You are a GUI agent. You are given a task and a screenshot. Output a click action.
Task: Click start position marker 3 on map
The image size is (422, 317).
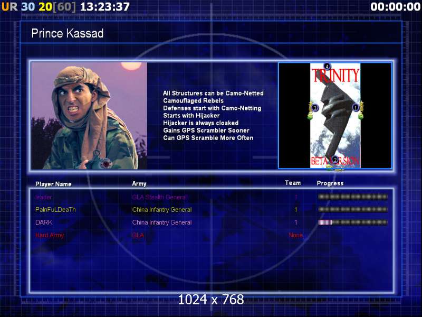315,107
